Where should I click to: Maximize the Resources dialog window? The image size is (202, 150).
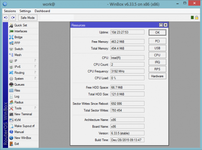(161, 25)
